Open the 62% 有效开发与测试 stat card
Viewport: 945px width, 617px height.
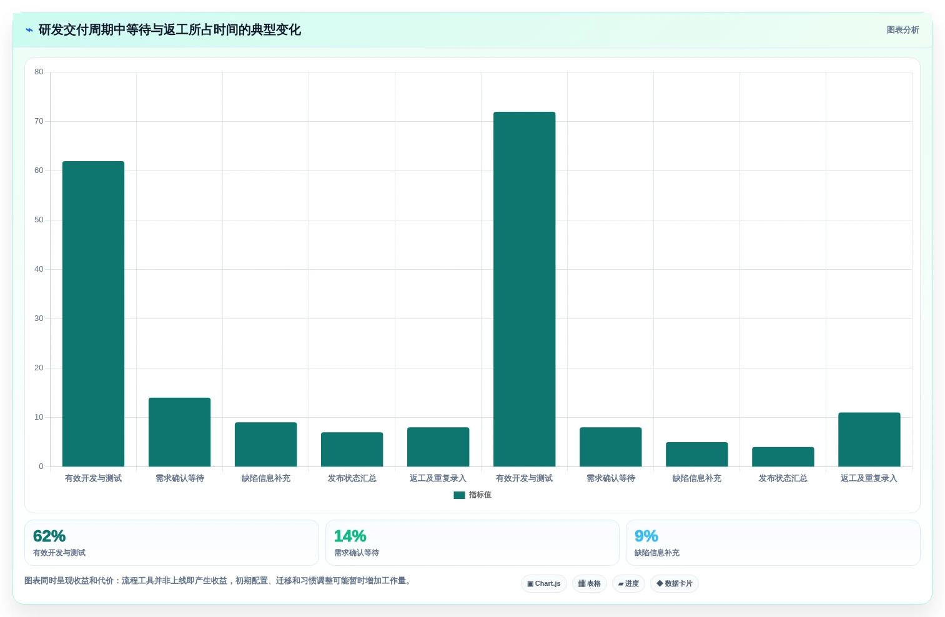[x=172, y=543]
